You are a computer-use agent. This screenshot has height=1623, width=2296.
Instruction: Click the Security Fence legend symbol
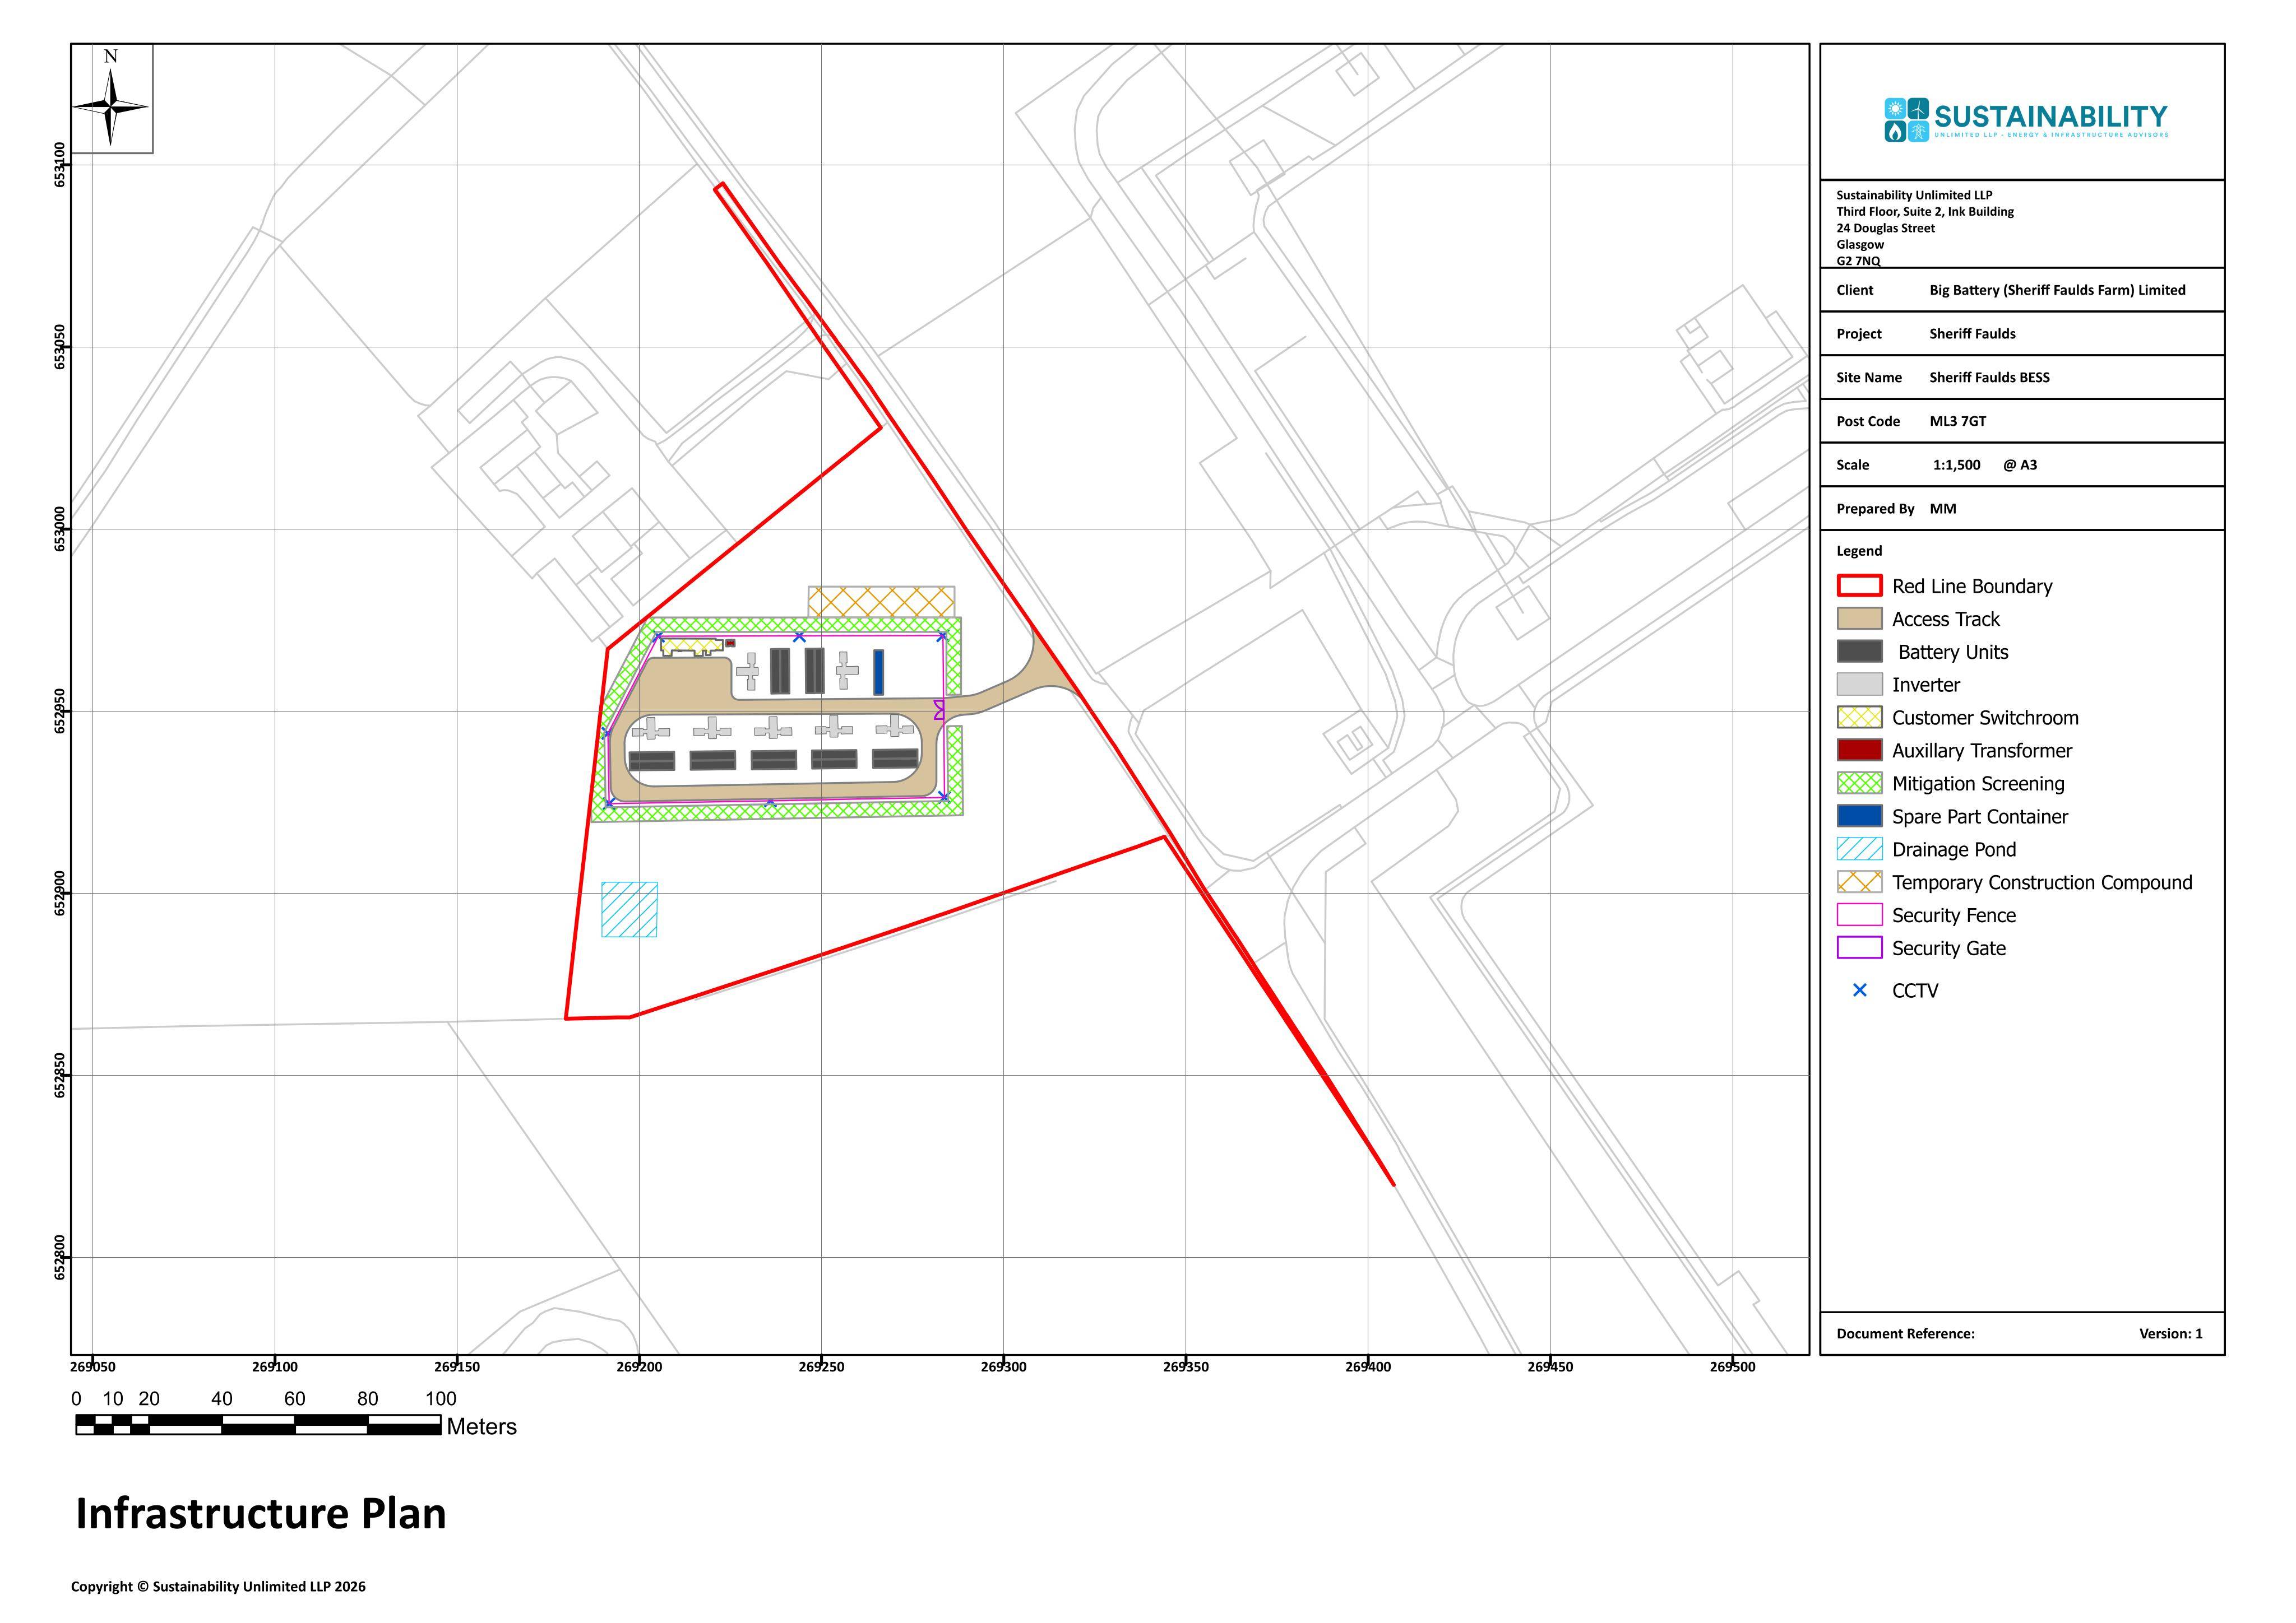[x=1859, y=915]
